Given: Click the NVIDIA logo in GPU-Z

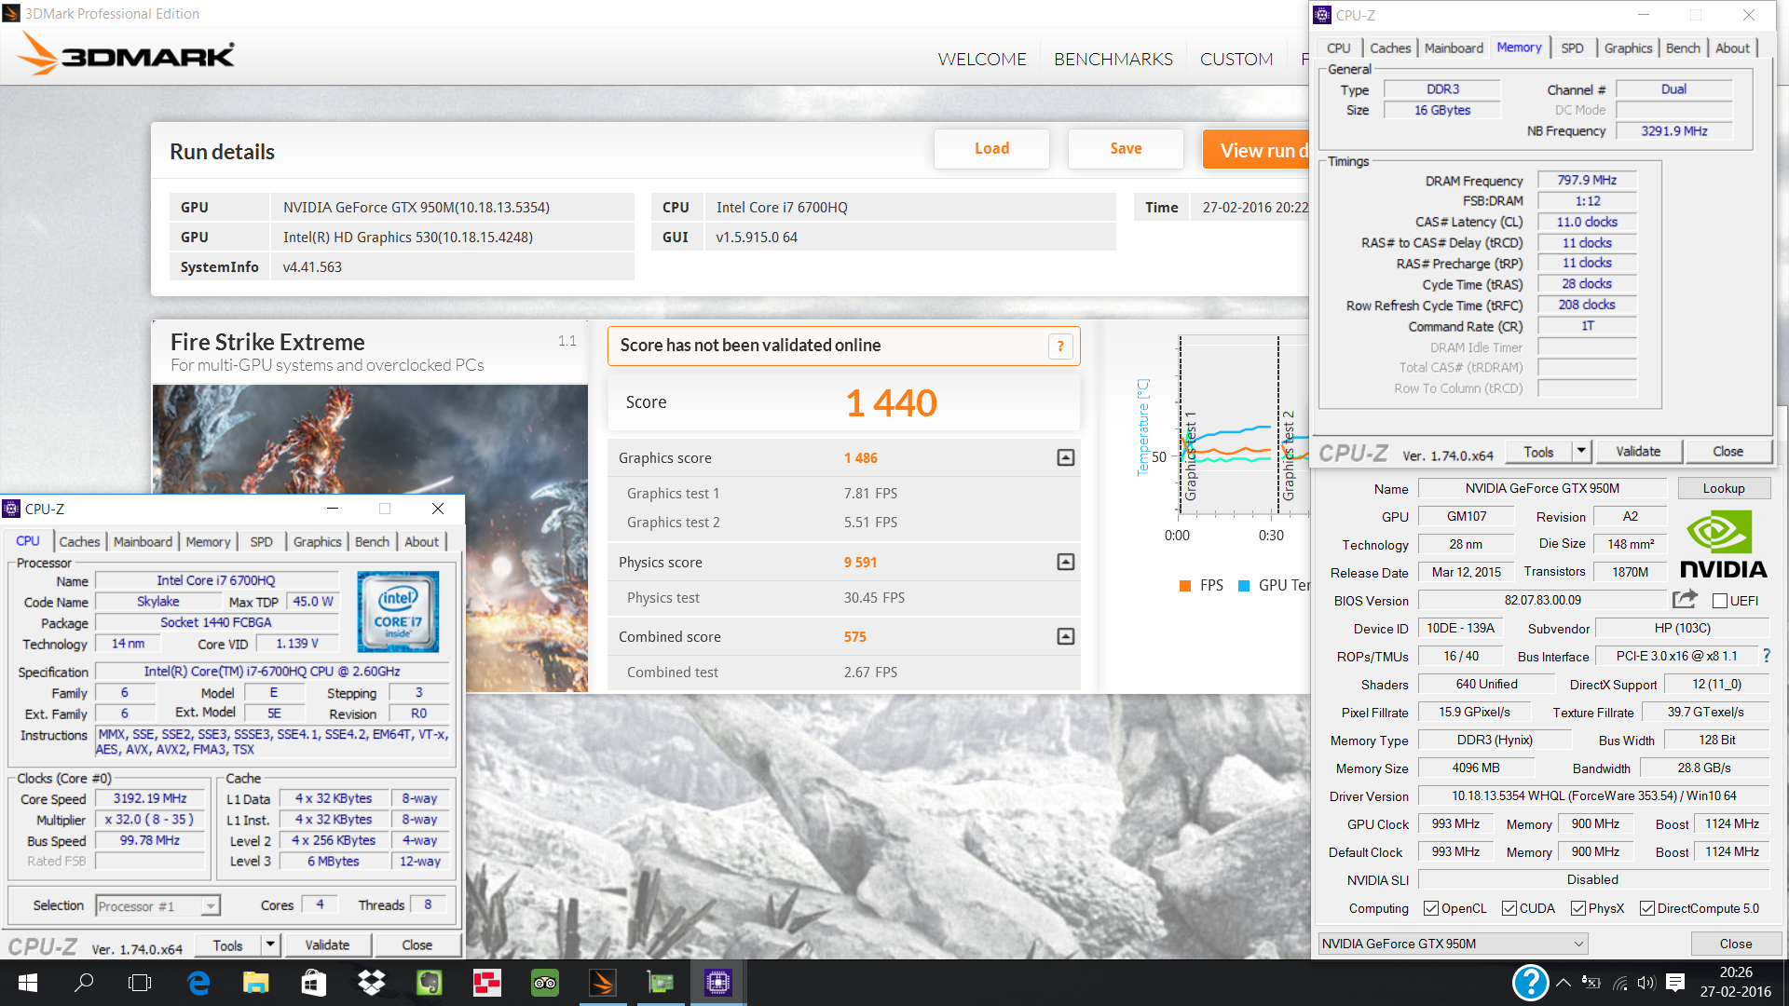Looking at the screenshot, I should click(1723, 545).
